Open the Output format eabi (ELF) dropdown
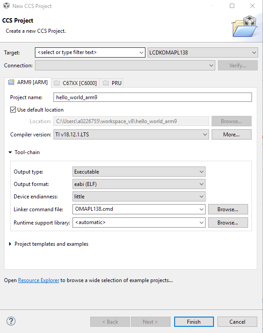The width and height of the screenshot is (263, 333). [139, 184]
